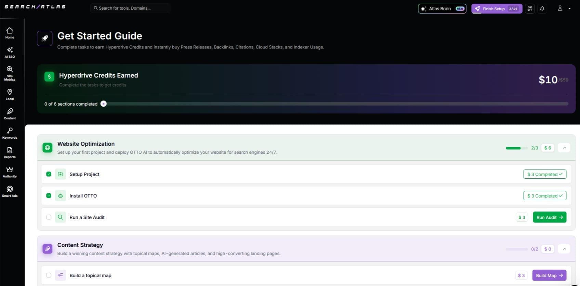The height and width of the screenshot is (286, 580).
Task: Click the Website Optimization globe icon
Action: [48, 148]
